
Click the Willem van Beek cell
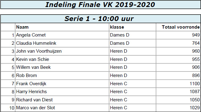(62, 67)
